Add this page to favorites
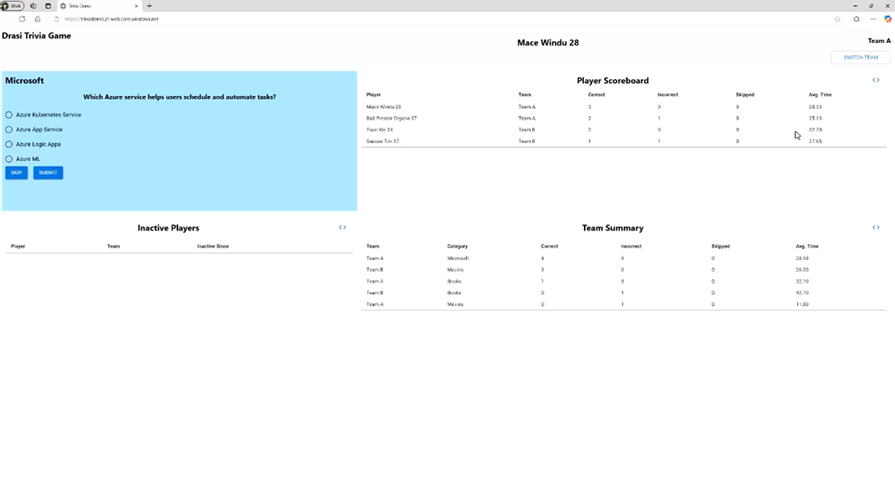Viewport: 895px width, 502px height. click(x=837, y=19)
